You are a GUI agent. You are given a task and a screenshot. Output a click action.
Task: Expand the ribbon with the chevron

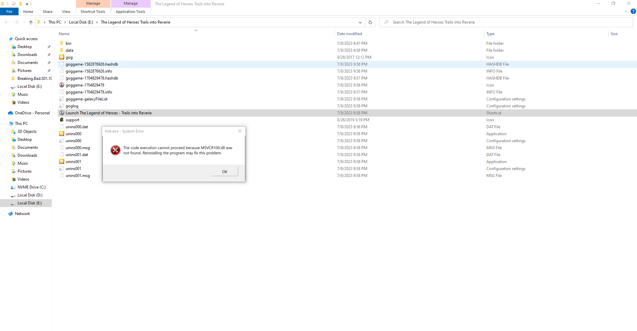(626, 11)
